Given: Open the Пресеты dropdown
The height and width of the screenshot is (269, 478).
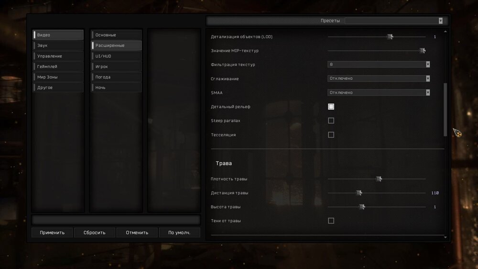Looking at the screenshot, I should [x=394, y=21].
